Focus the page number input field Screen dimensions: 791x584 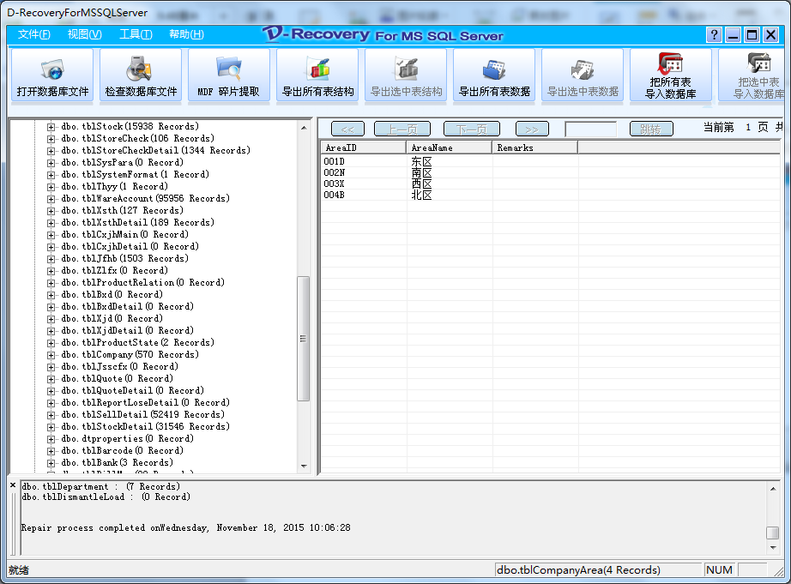(591, 129)
